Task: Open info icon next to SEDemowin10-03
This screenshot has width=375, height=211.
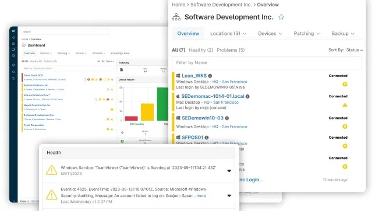Action: point(227,118)
